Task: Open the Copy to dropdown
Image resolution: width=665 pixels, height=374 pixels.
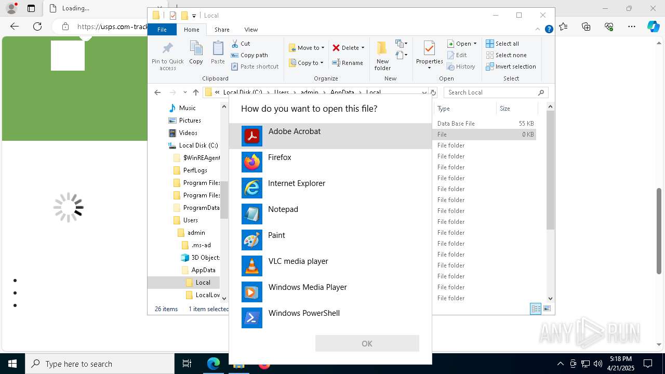Action: pos(306,63)
